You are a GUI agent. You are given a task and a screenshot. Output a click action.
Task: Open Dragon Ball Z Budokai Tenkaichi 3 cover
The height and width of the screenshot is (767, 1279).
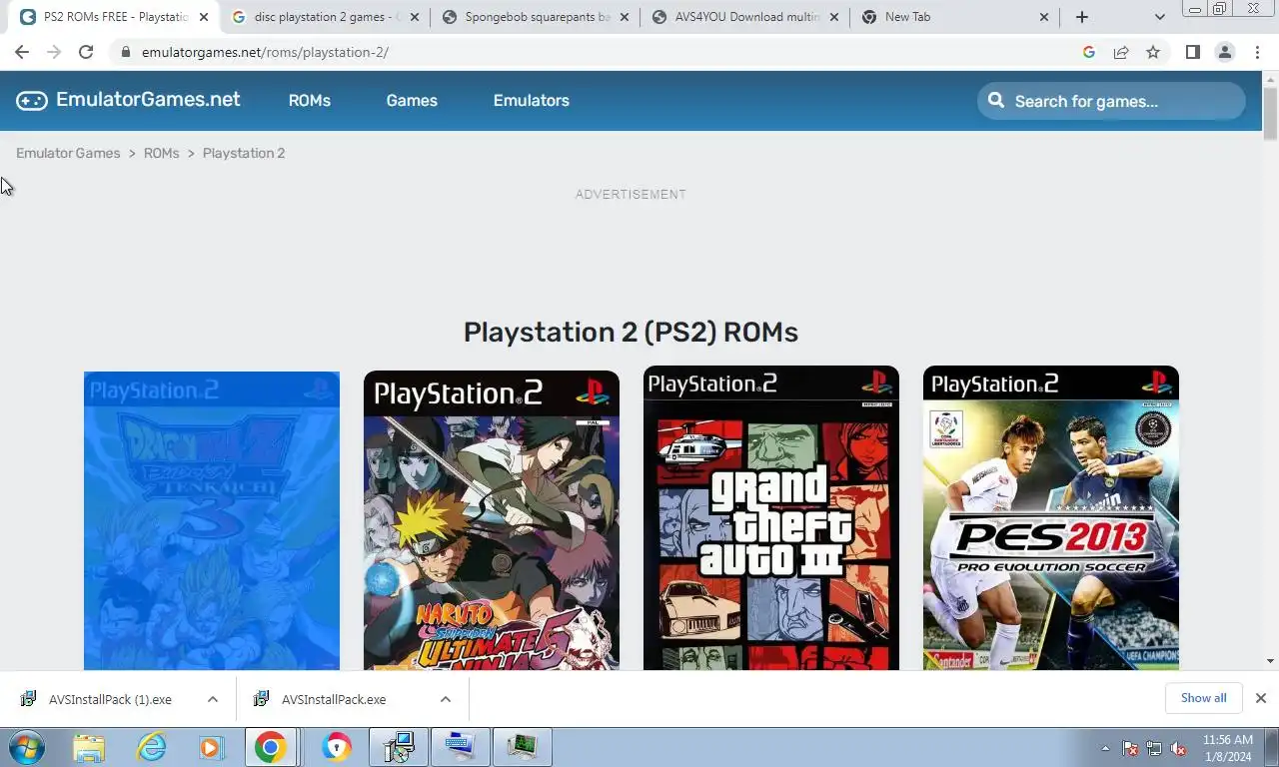pyautogui.click(x=212, y=520)
